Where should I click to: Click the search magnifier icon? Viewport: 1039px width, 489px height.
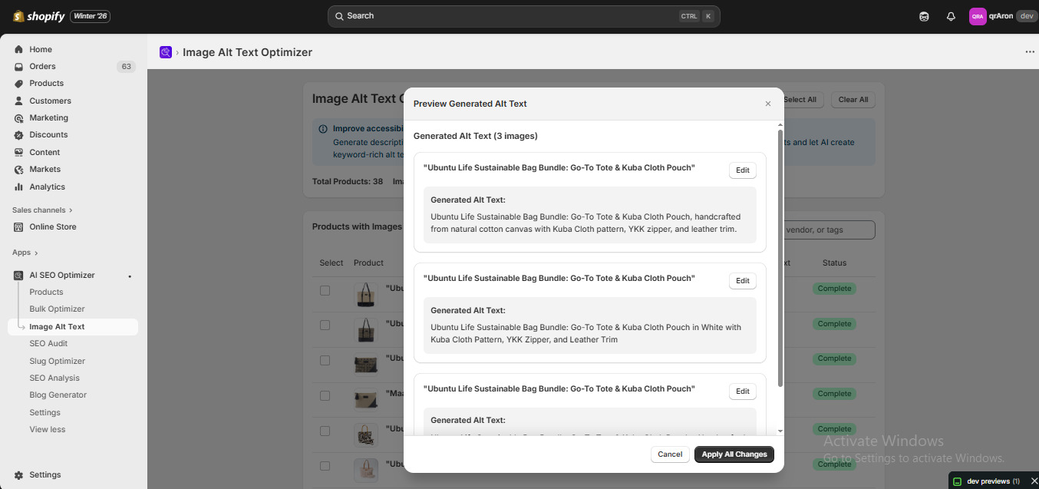[x=338, y=16]
